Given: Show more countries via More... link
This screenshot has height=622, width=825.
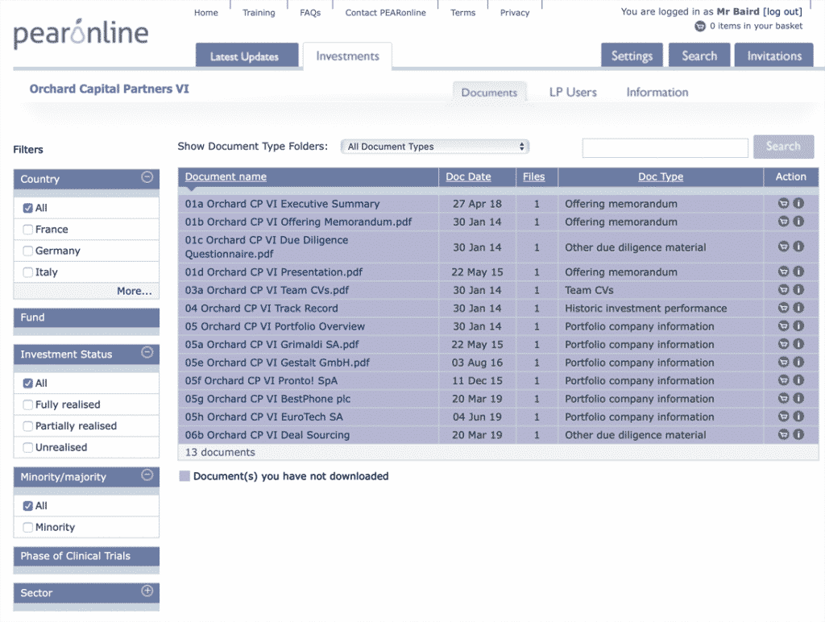Looking at the screenshot, I should [x=135, y=291].
